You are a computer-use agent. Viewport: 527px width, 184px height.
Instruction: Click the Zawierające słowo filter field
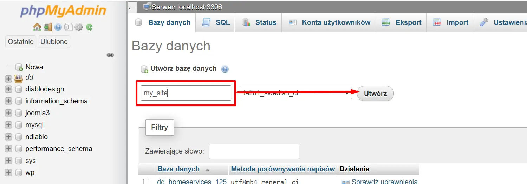(x=254, y=151)
